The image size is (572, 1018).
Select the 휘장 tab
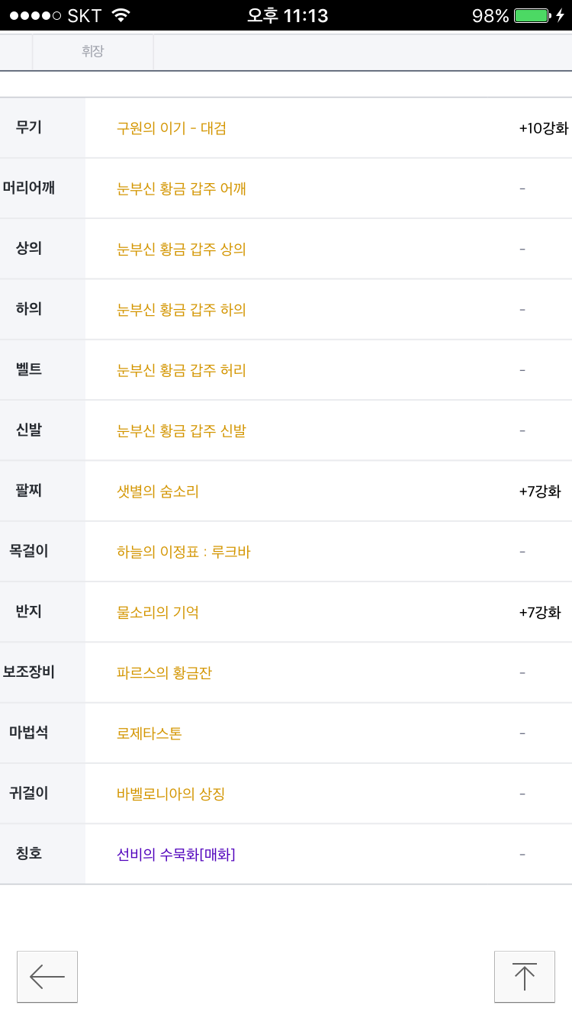coord(92,52)
